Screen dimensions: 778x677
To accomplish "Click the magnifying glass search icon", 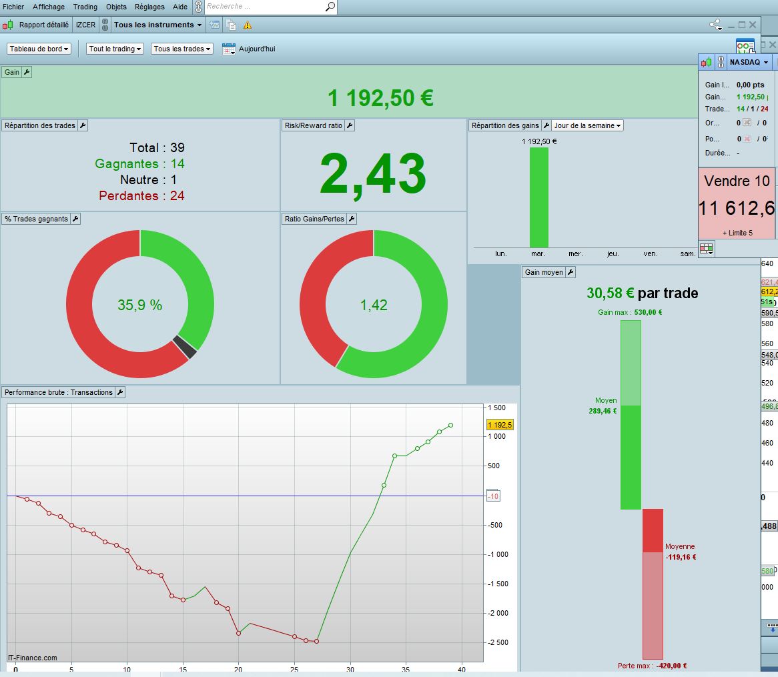I will coord(330,7).
